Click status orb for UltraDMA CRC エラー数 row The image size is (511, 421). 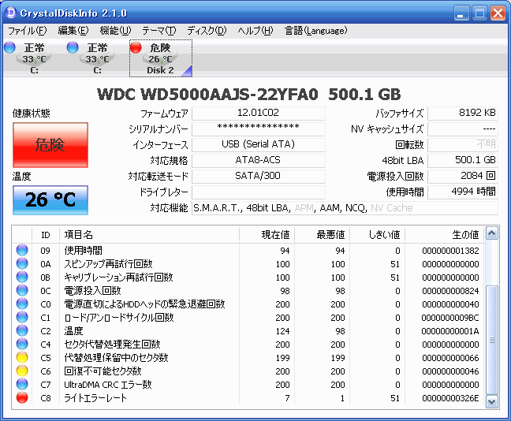tap(22, 384)
